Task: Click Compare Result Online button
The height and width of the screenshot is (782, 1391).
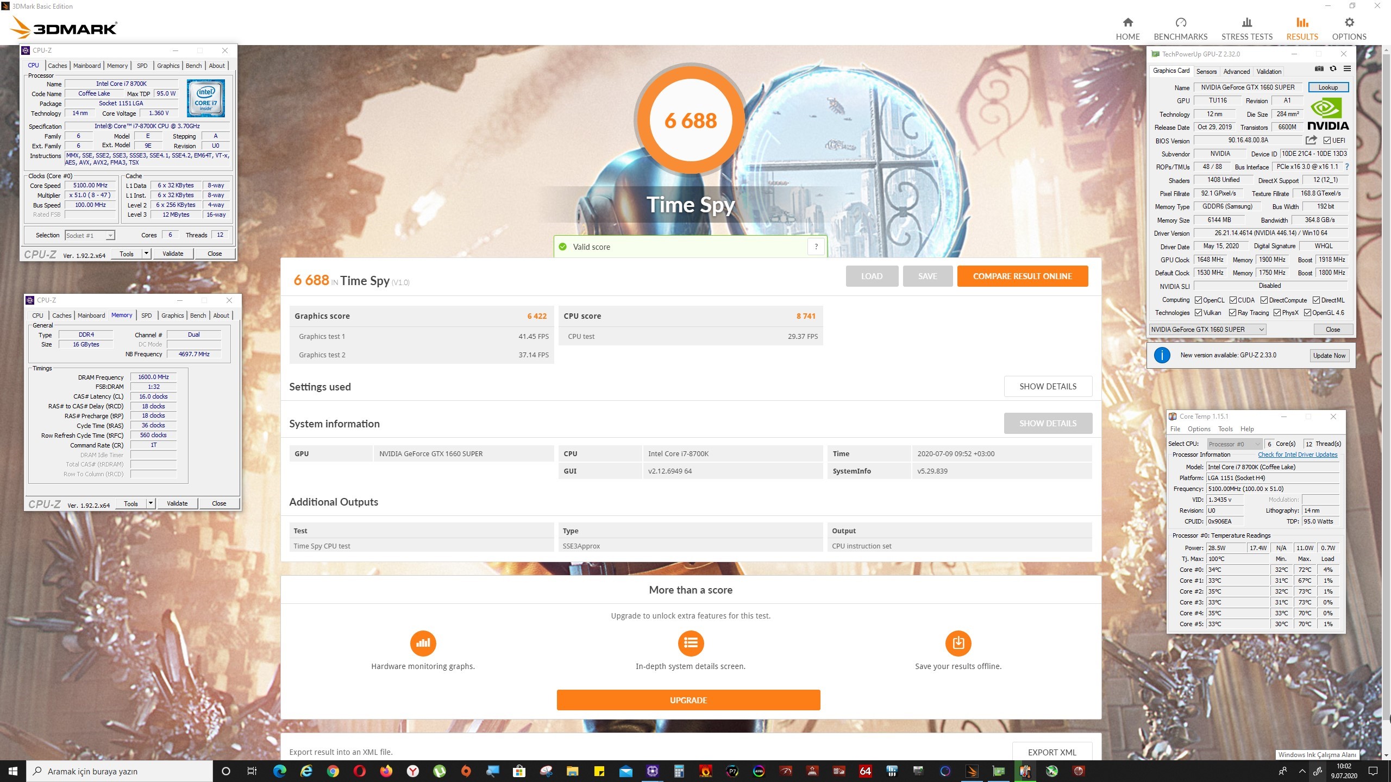Action: [1022, 276]
